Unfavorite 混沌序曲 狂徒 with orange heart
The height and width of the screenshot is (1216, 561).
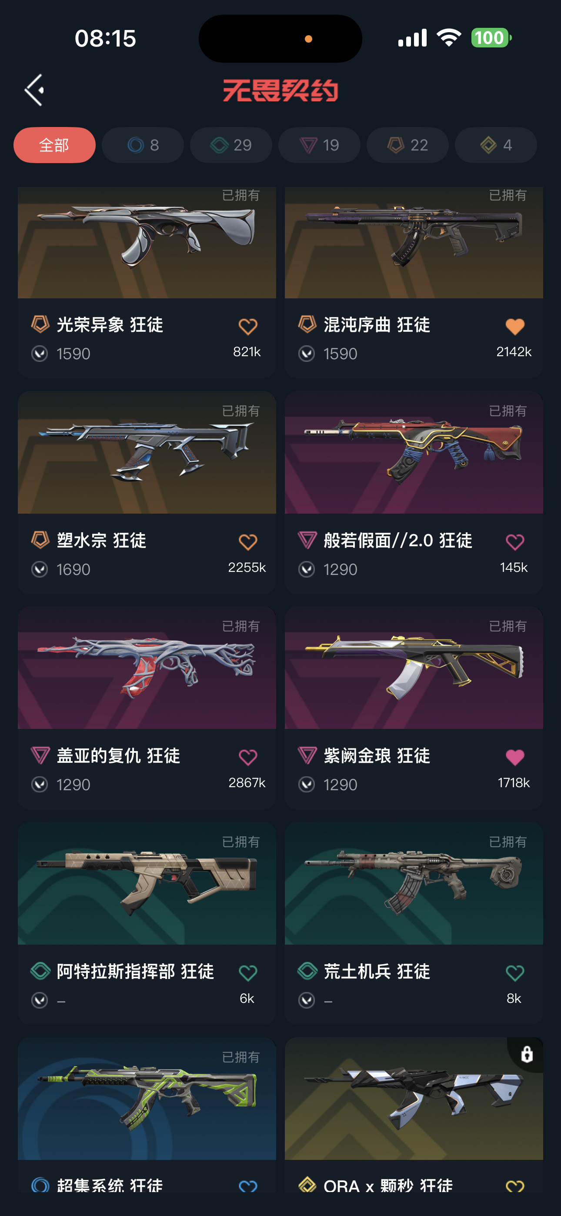(515, 327)
